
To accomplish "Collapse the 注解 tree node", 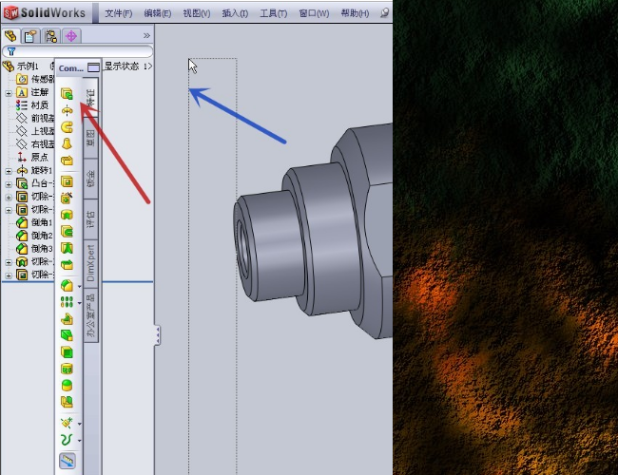I will point(9,93).
